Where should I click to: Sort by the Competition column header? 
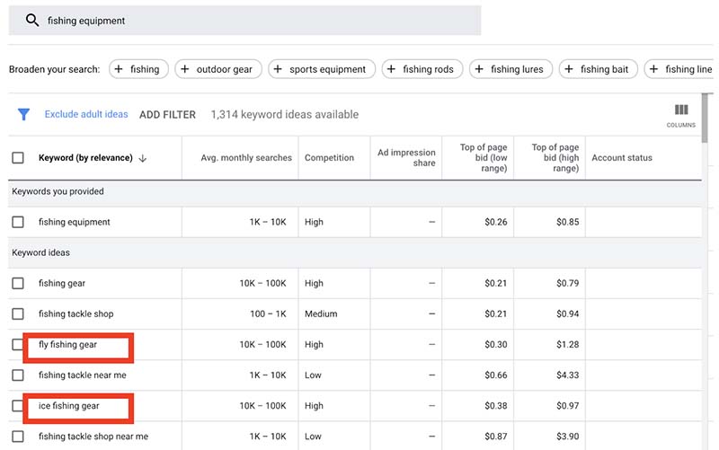click(329, 158)
